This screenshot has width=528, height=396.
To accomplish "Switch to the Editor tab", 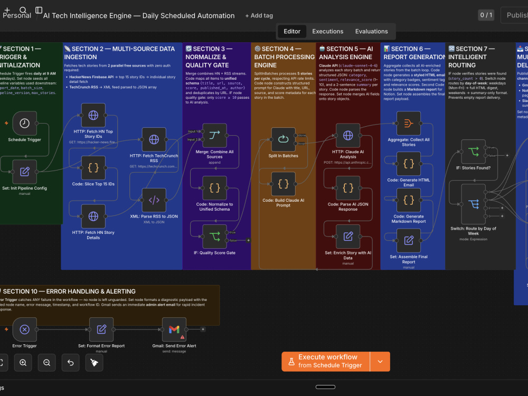I will (292, 31).
